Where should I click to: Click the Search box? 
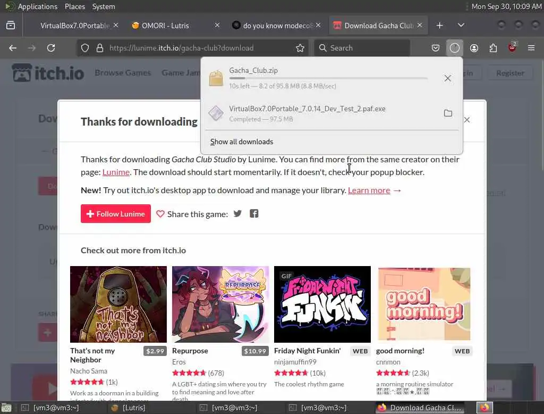pos(362,48)
